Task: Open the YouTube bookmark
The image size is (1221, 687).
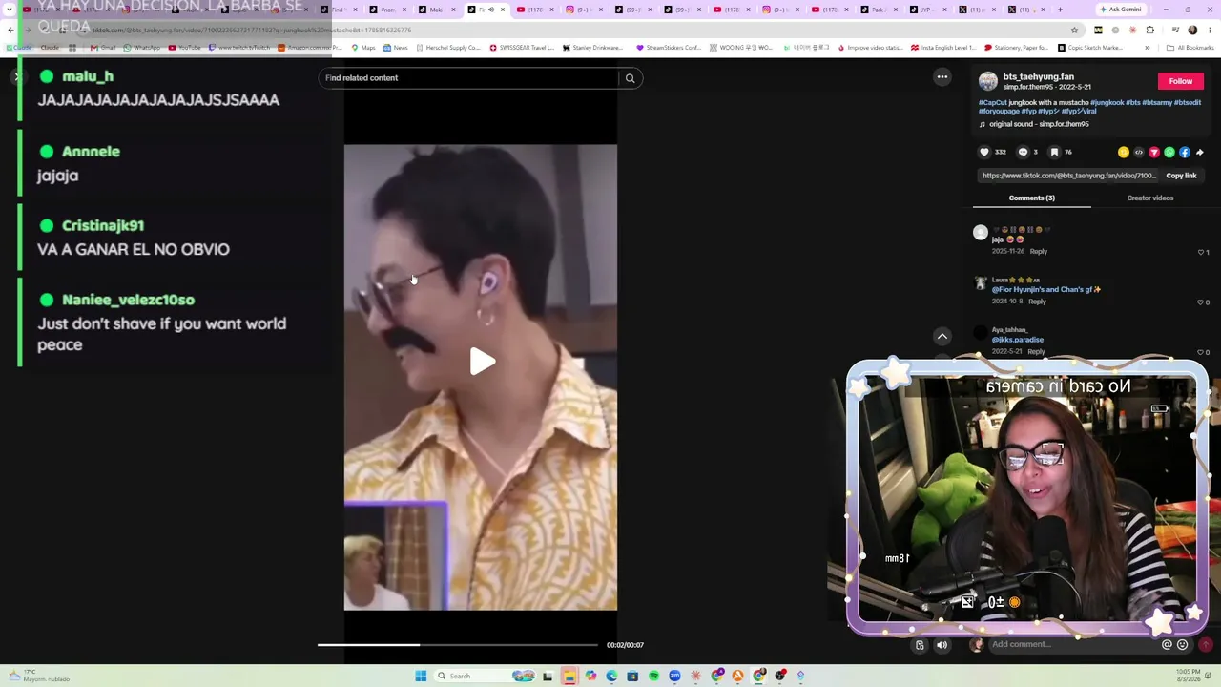Action: (x=184, y=48)
